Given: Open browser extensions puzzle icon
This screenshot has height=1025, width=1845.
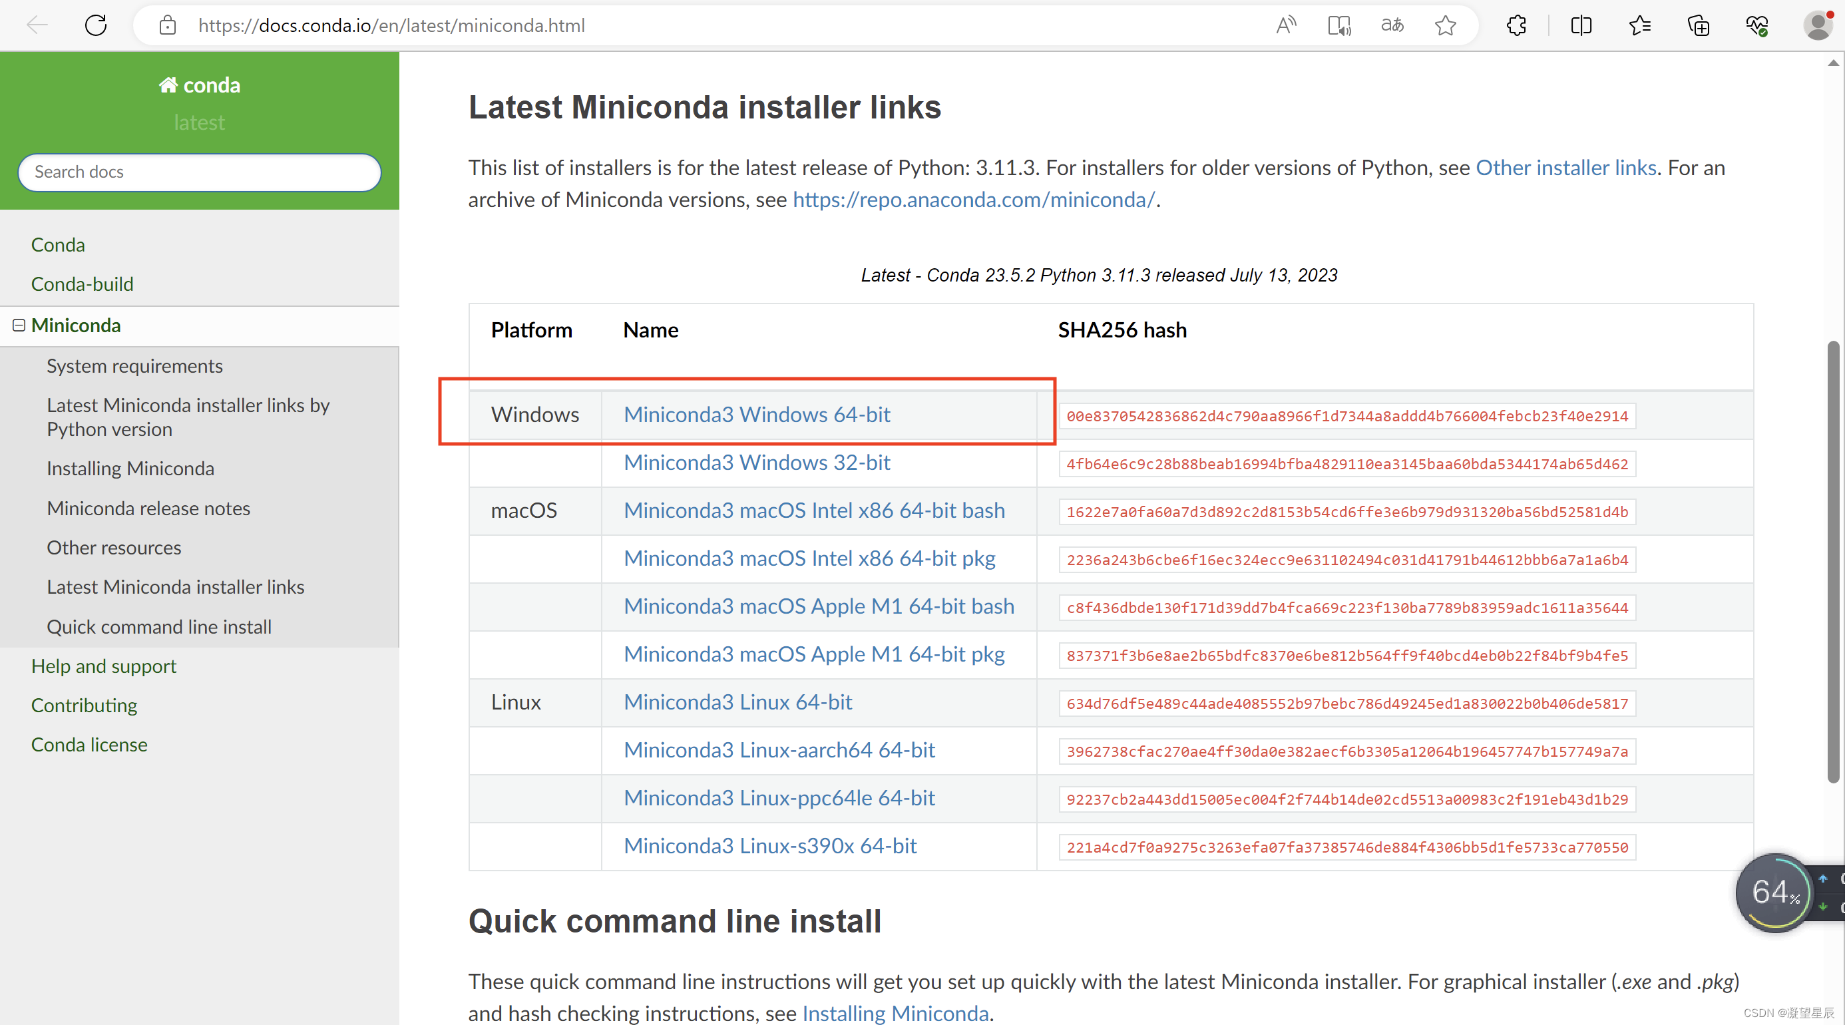Looking at the screenshot, I should tap(1516, 26).
